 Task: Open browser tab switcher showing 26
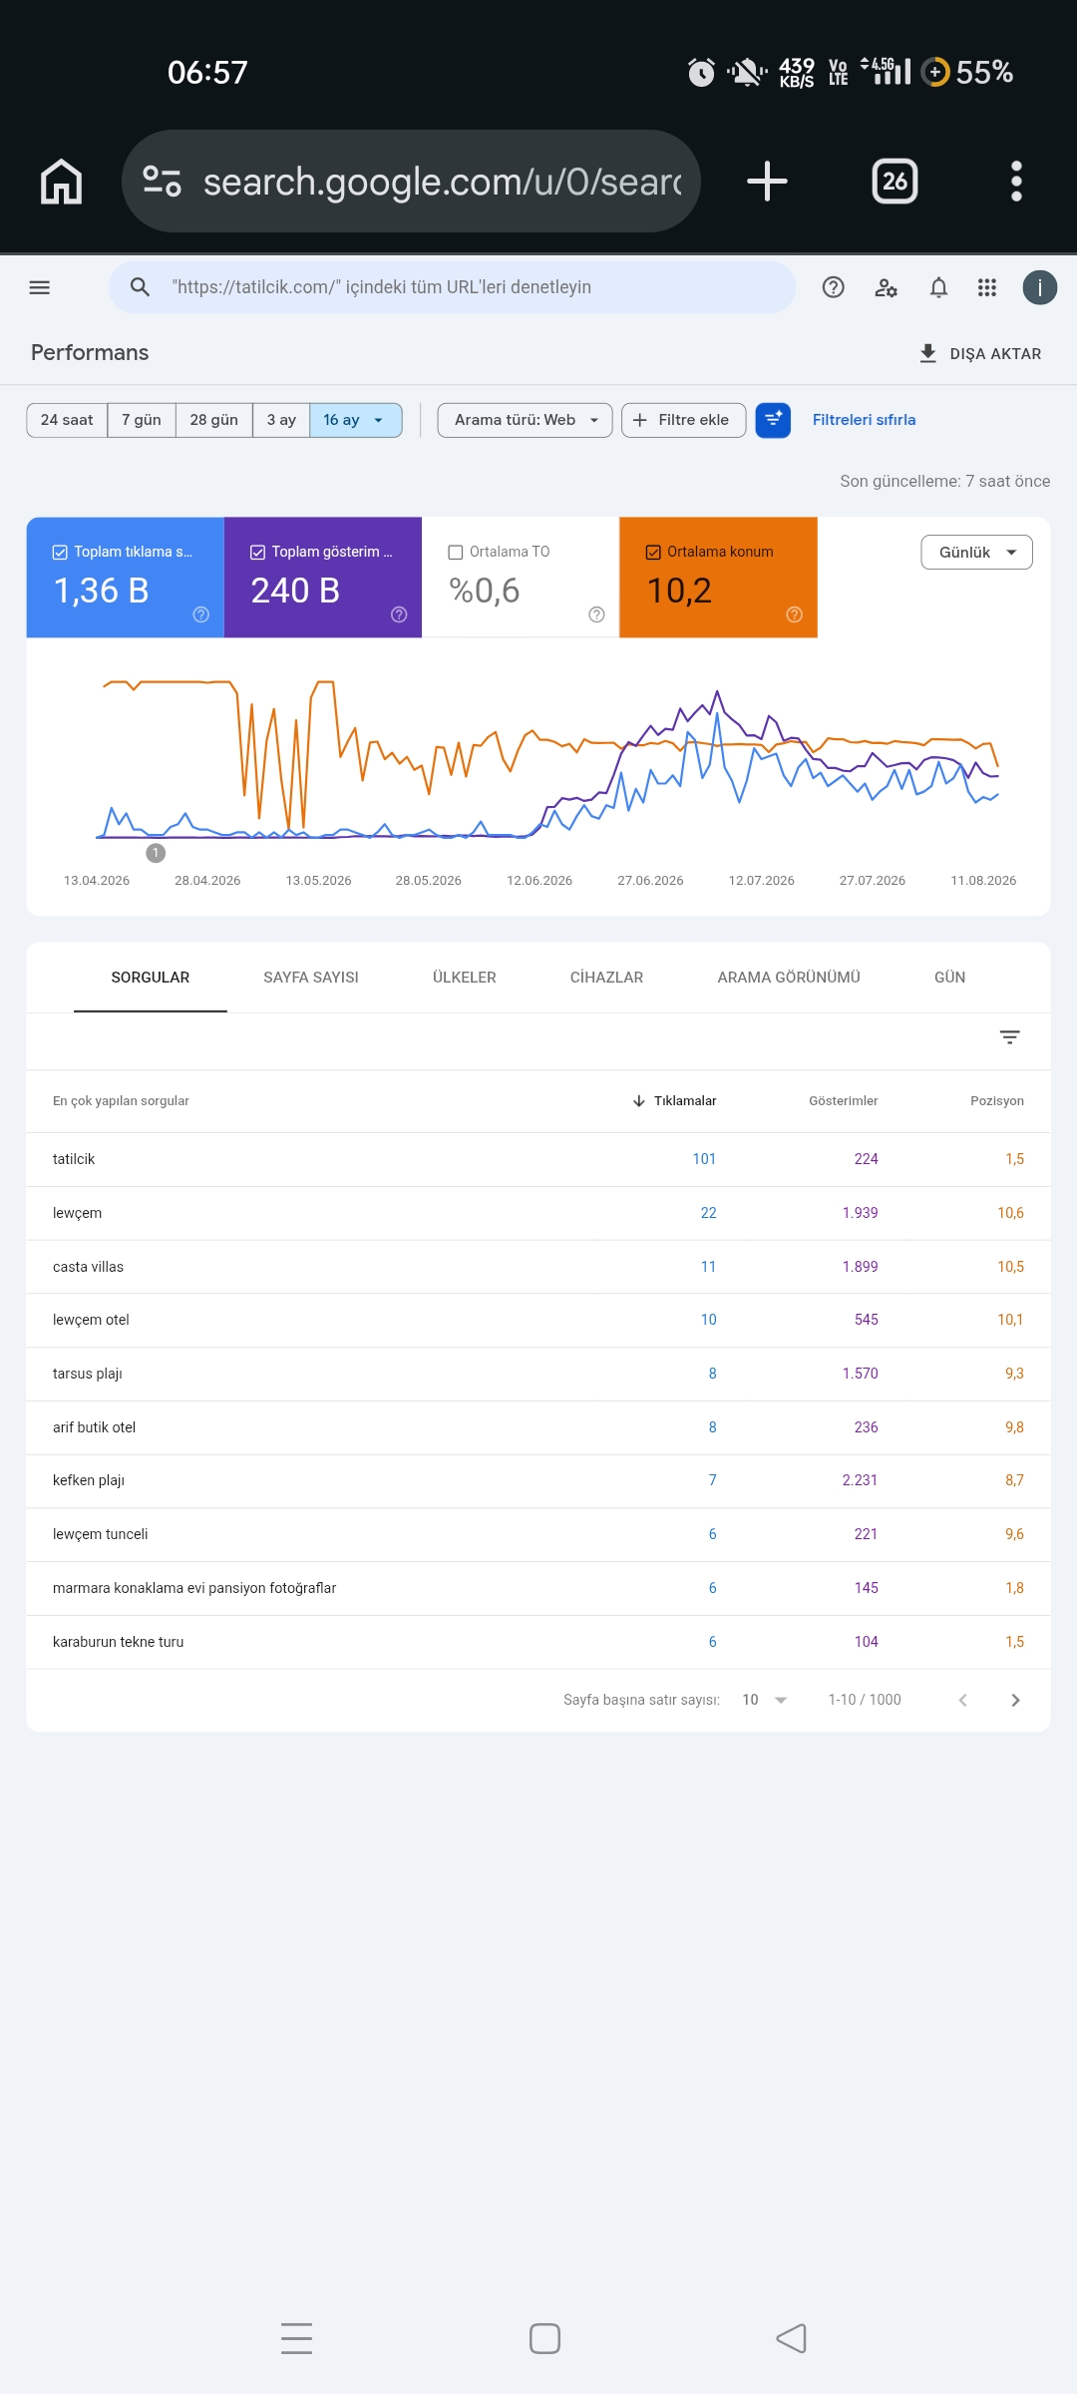click(895, 182)
